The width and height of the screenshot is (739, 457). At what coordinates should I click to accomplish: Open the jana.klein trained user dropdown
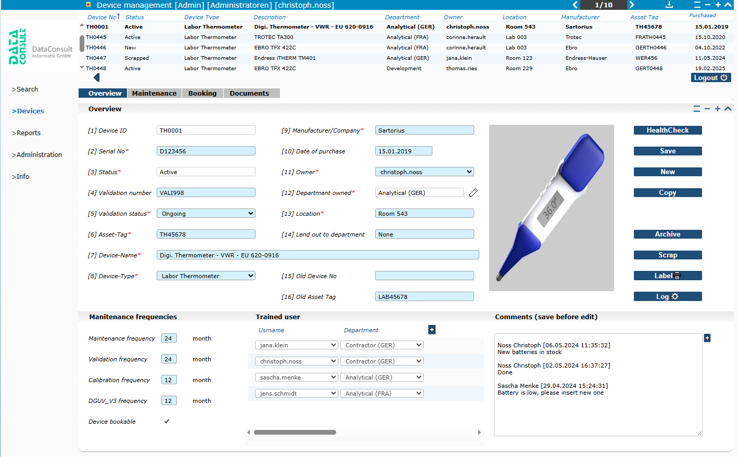296,345
